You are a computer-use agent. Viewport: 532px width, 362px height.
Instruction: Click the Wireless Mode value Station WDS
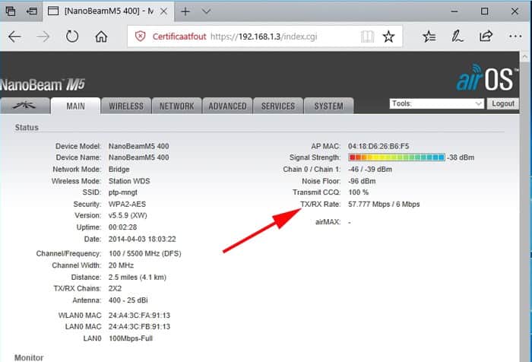[x=129, y=181]
